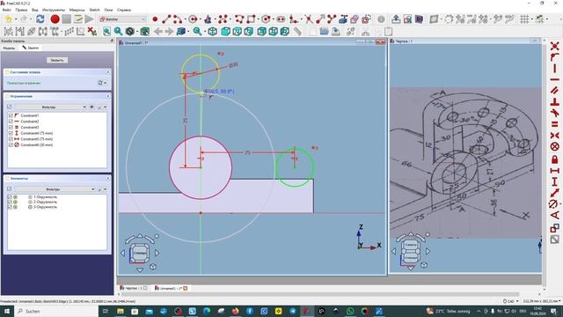Toggle Constraint3 checkbox

(x=11, y=127)
